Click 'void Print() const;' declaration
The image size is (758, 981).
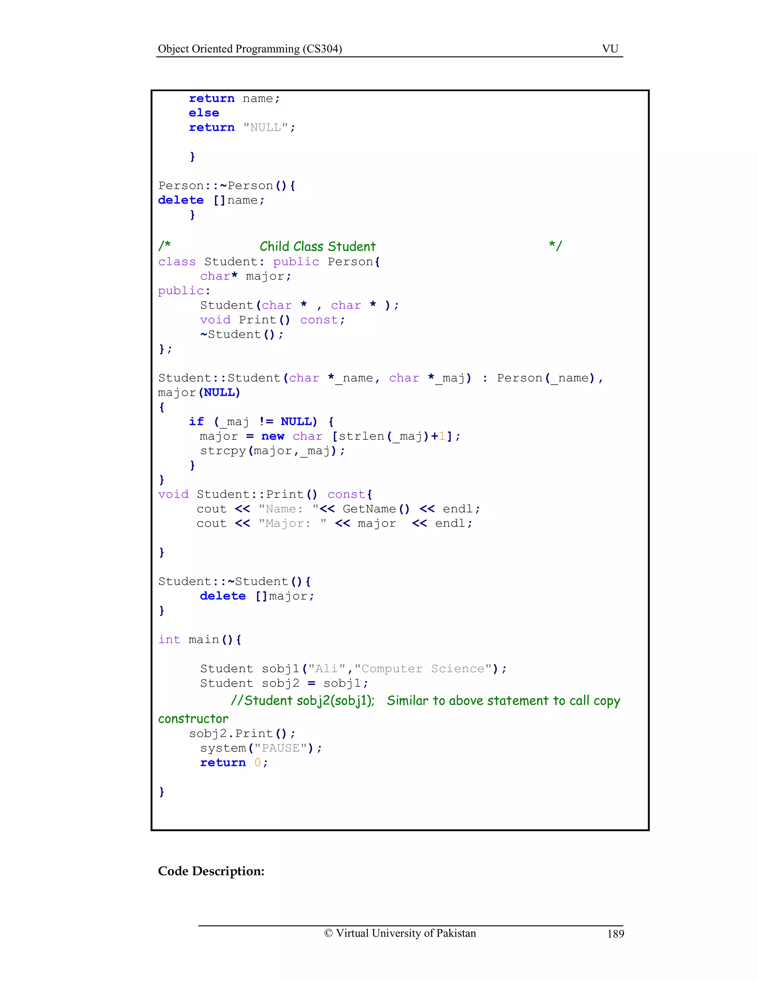(272, 320)
